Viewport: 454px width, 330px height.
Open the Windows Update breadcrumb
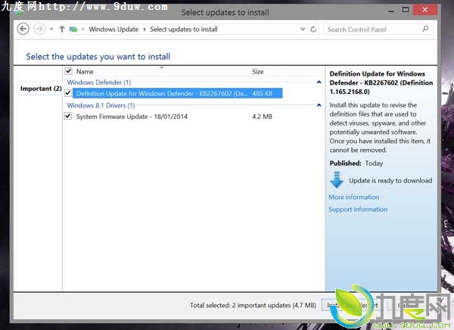coord(113,30)
